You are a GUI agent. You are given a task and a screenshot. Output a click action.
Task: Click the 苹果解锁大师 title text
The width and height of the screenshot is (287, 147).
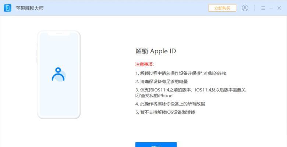[29, 8]
